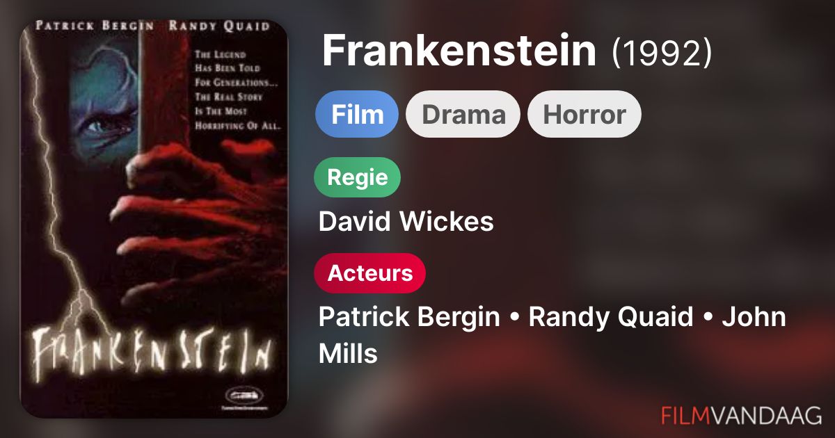Image resolution: width=835 pixels, height=438 pixels.
Task: Click Randy Quaid name on poster
Action: [x=218, y=27]
